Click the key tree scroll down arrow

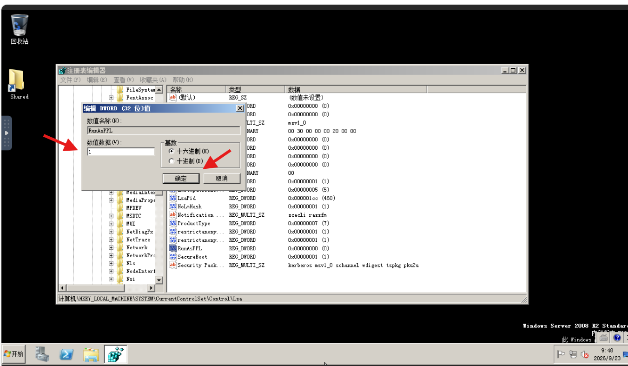coord(159,280)
